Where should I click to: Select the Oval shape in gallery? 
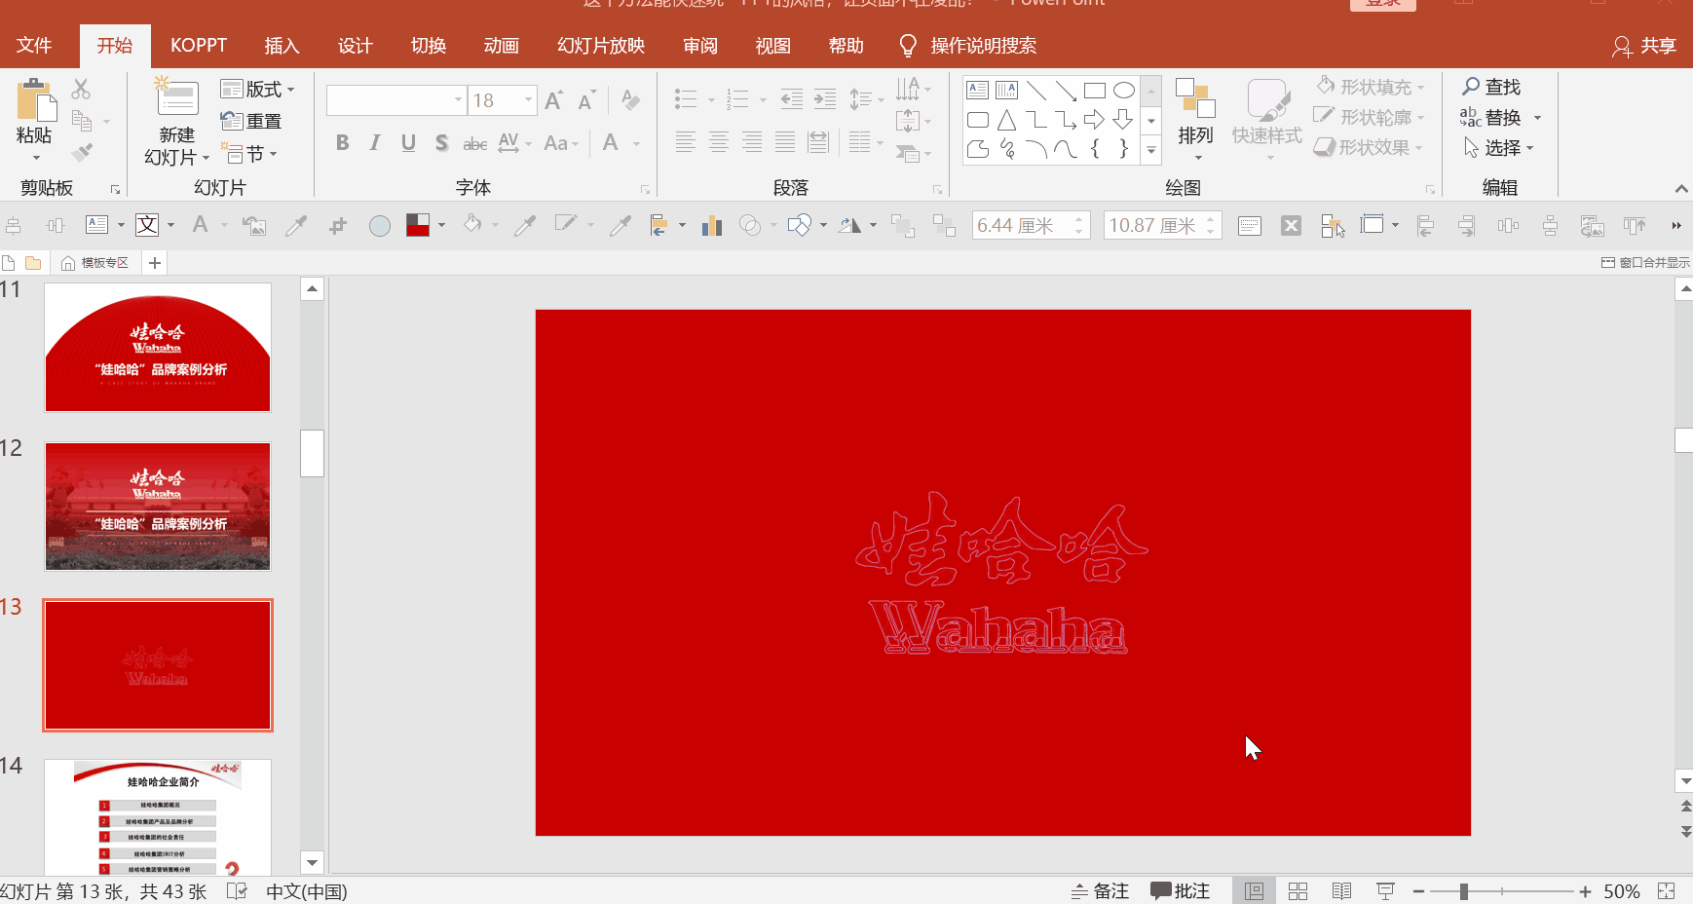1124,91
